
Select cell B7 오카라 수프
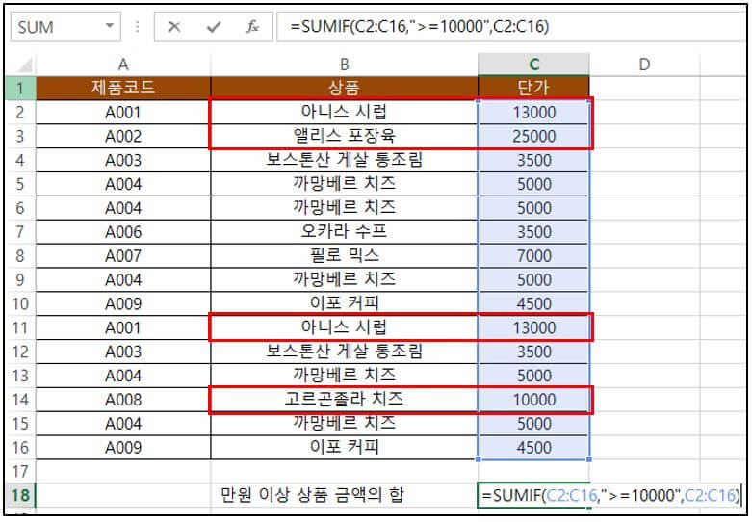(345, 232)
